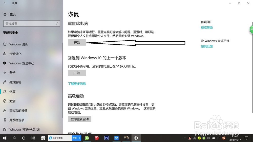Open the 提供反馈 link
The image size is (253, 142).
pos(207,46)
